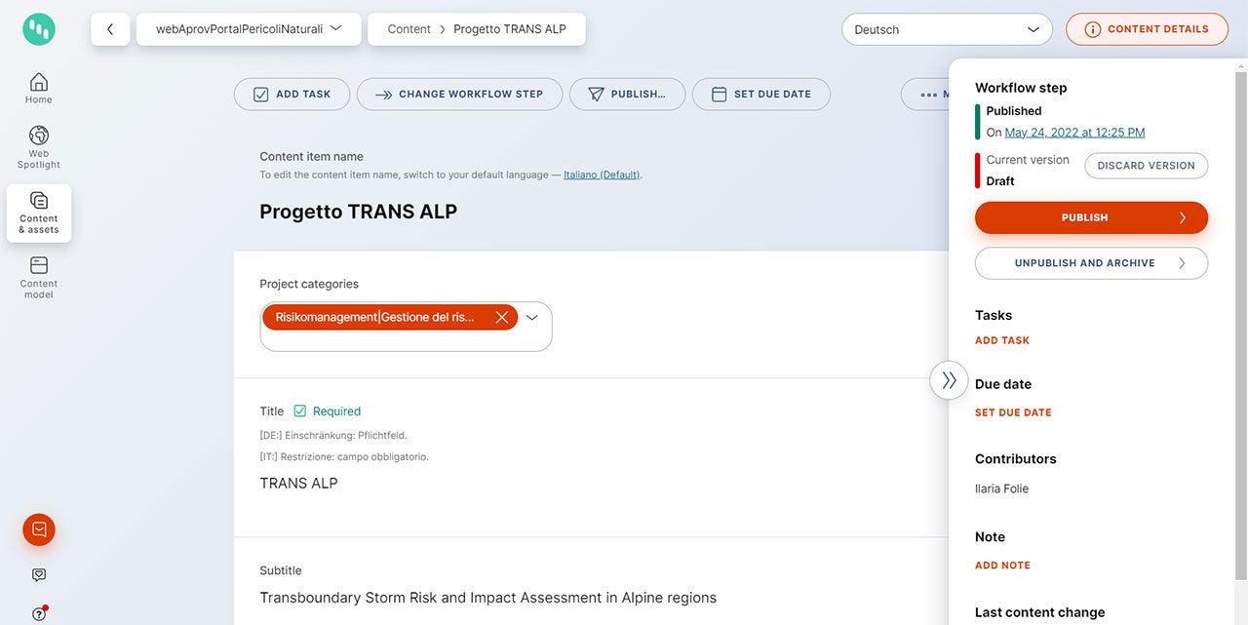The height and width of the screenshot is (625, 1248).
Task: Open the Deutsch language selector
Action: pyautogui.click(x=947, y=29)
